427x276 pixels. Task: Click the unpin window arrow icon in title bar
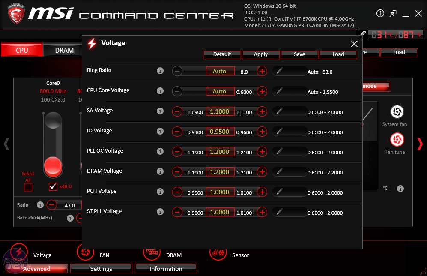coord(393,13)
